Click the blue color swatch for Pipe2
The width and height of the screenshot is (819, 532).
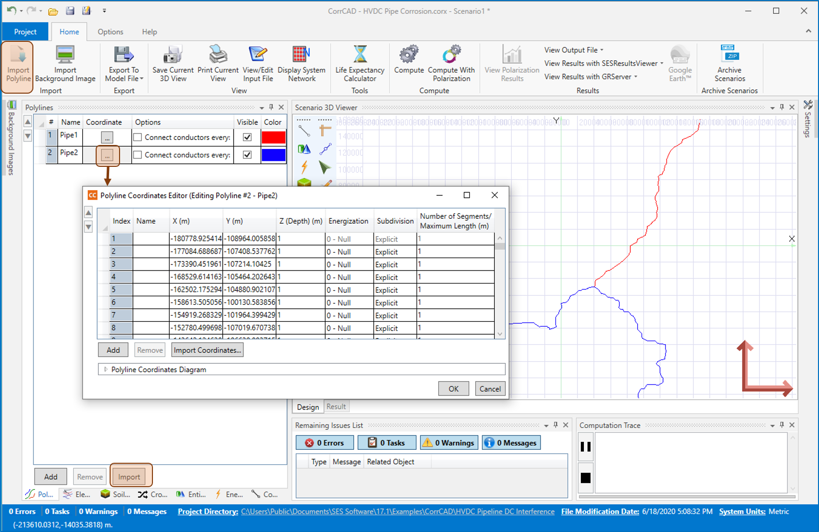[273, 155]
